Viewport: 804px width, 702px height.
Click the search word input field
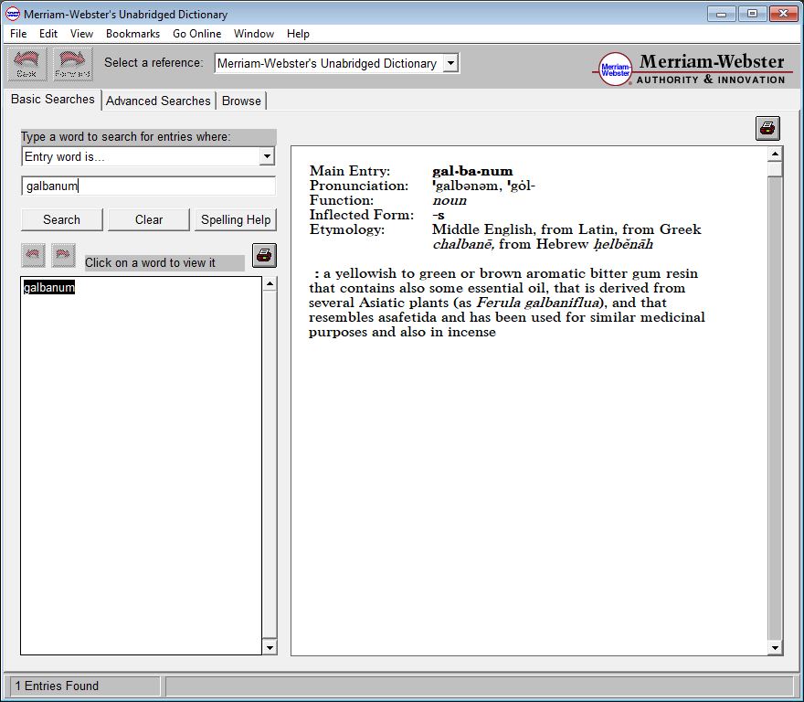coord(149,186)
